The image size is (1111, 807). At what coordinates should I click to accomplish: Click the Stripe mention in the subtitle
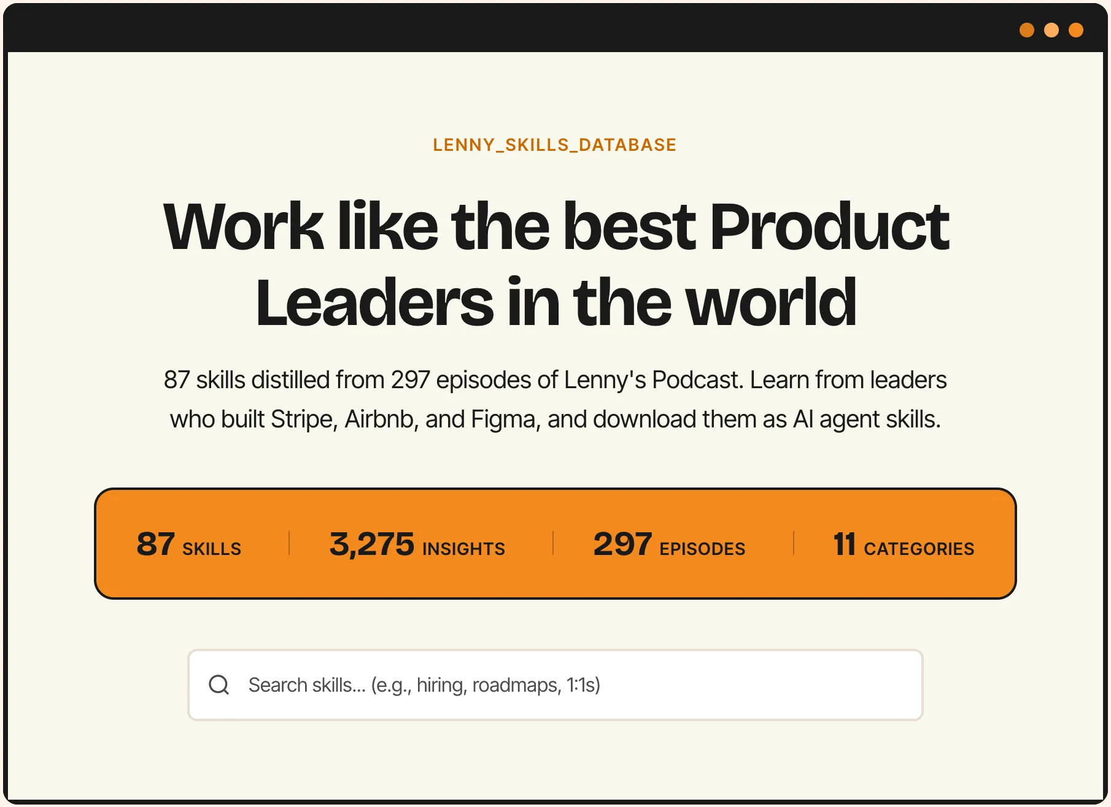coord(303,419)
